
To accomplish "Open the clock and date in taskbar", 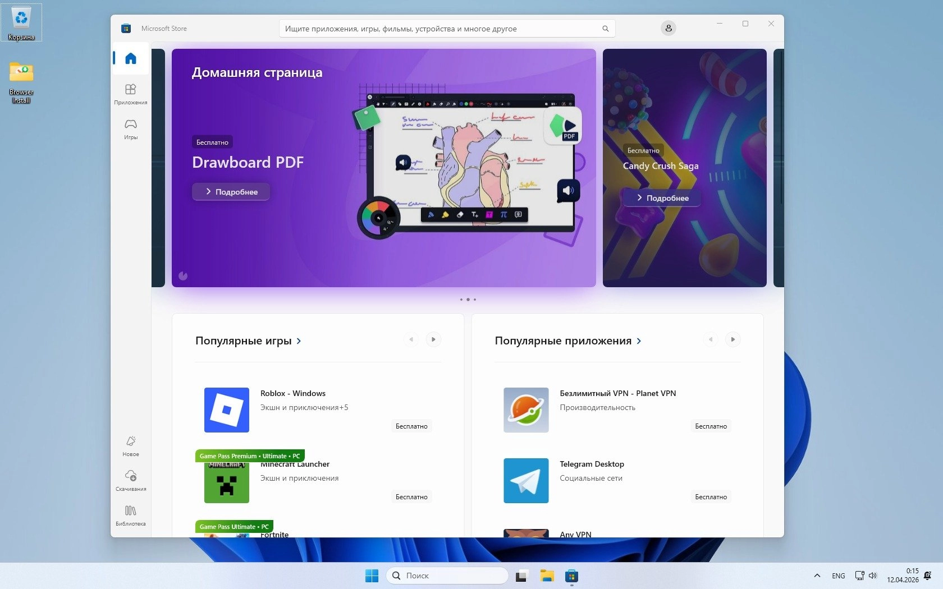I will tap(903, 576).
